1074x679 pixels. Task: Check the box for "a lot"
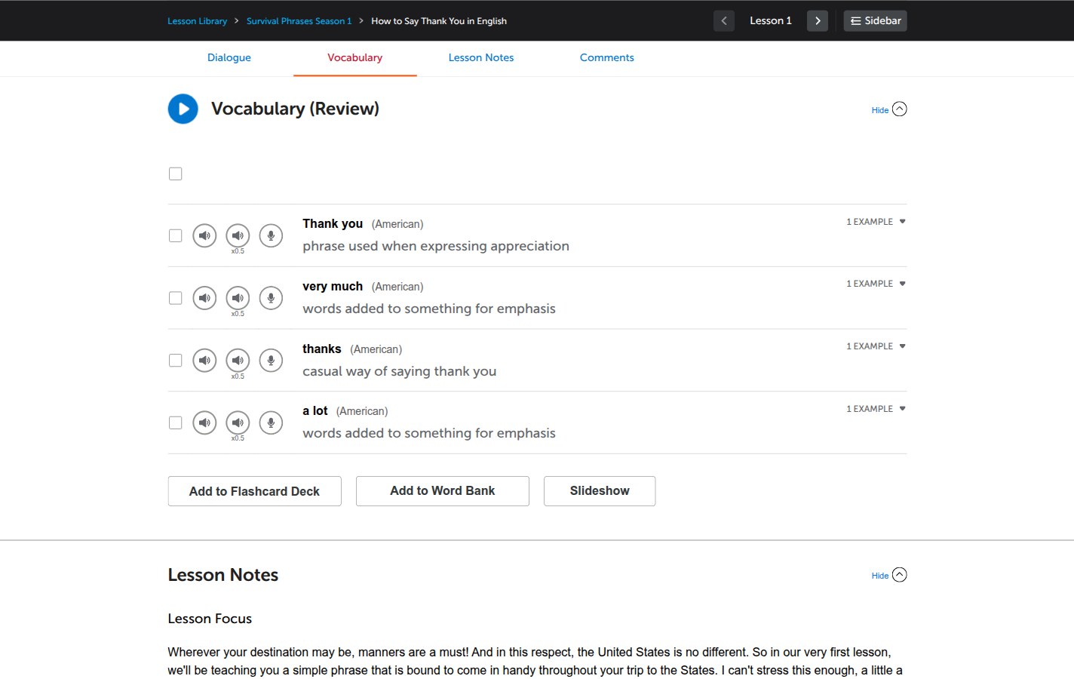point(176,422)
